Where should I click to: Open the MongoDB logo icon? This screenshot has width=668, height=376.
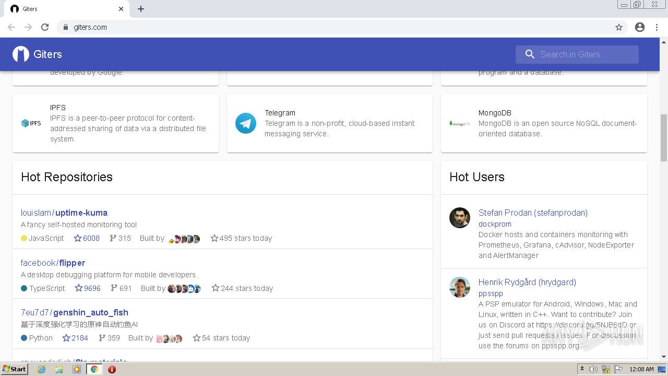point(460,123)
